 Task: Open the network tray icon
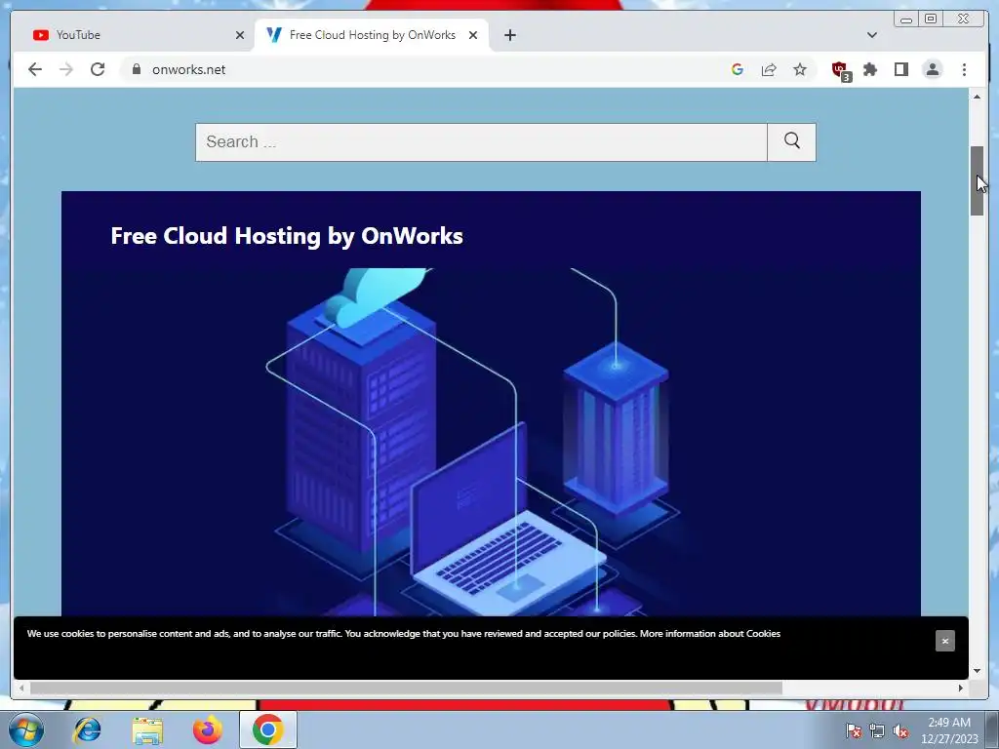click(877, 730)
